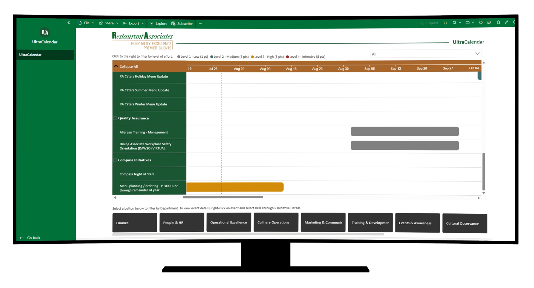Click the Sep 27 date header
This screenshot has height=288, width=534.
click(x=448, y=68)
